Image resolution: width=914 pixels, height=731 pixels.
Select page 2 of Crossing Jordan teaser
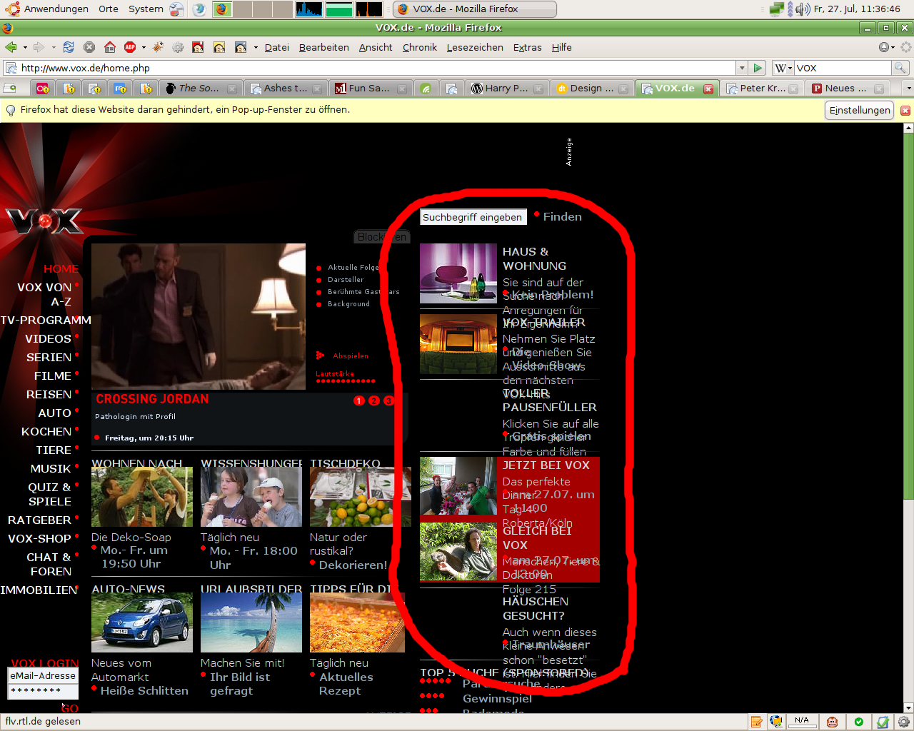pyautogui.click(x=373, y=400)
